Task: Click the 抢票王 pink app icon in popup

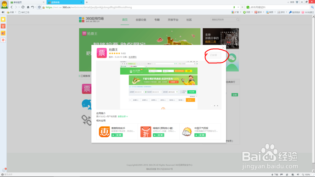Action: [102, 53]
